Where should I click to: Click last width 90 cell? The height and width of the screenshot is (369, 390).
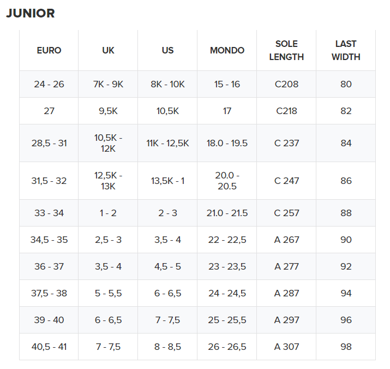pyautogui.click(x=346, y=240)
